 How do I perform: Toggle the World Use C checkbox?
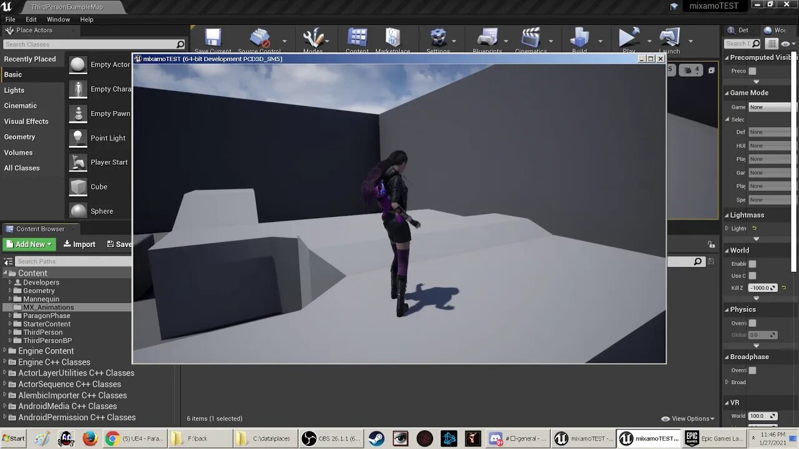pos(752,276)
